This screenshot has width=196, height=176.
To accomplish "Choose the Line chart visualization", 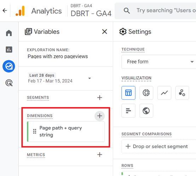I will point(164,93).
